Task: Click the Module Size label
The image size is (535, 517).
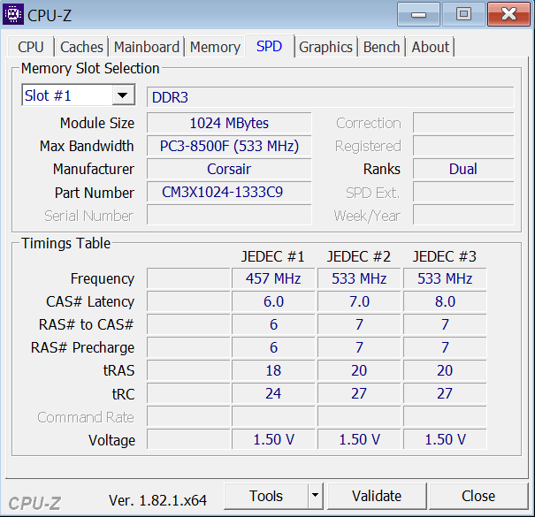Action: (97, 123)
